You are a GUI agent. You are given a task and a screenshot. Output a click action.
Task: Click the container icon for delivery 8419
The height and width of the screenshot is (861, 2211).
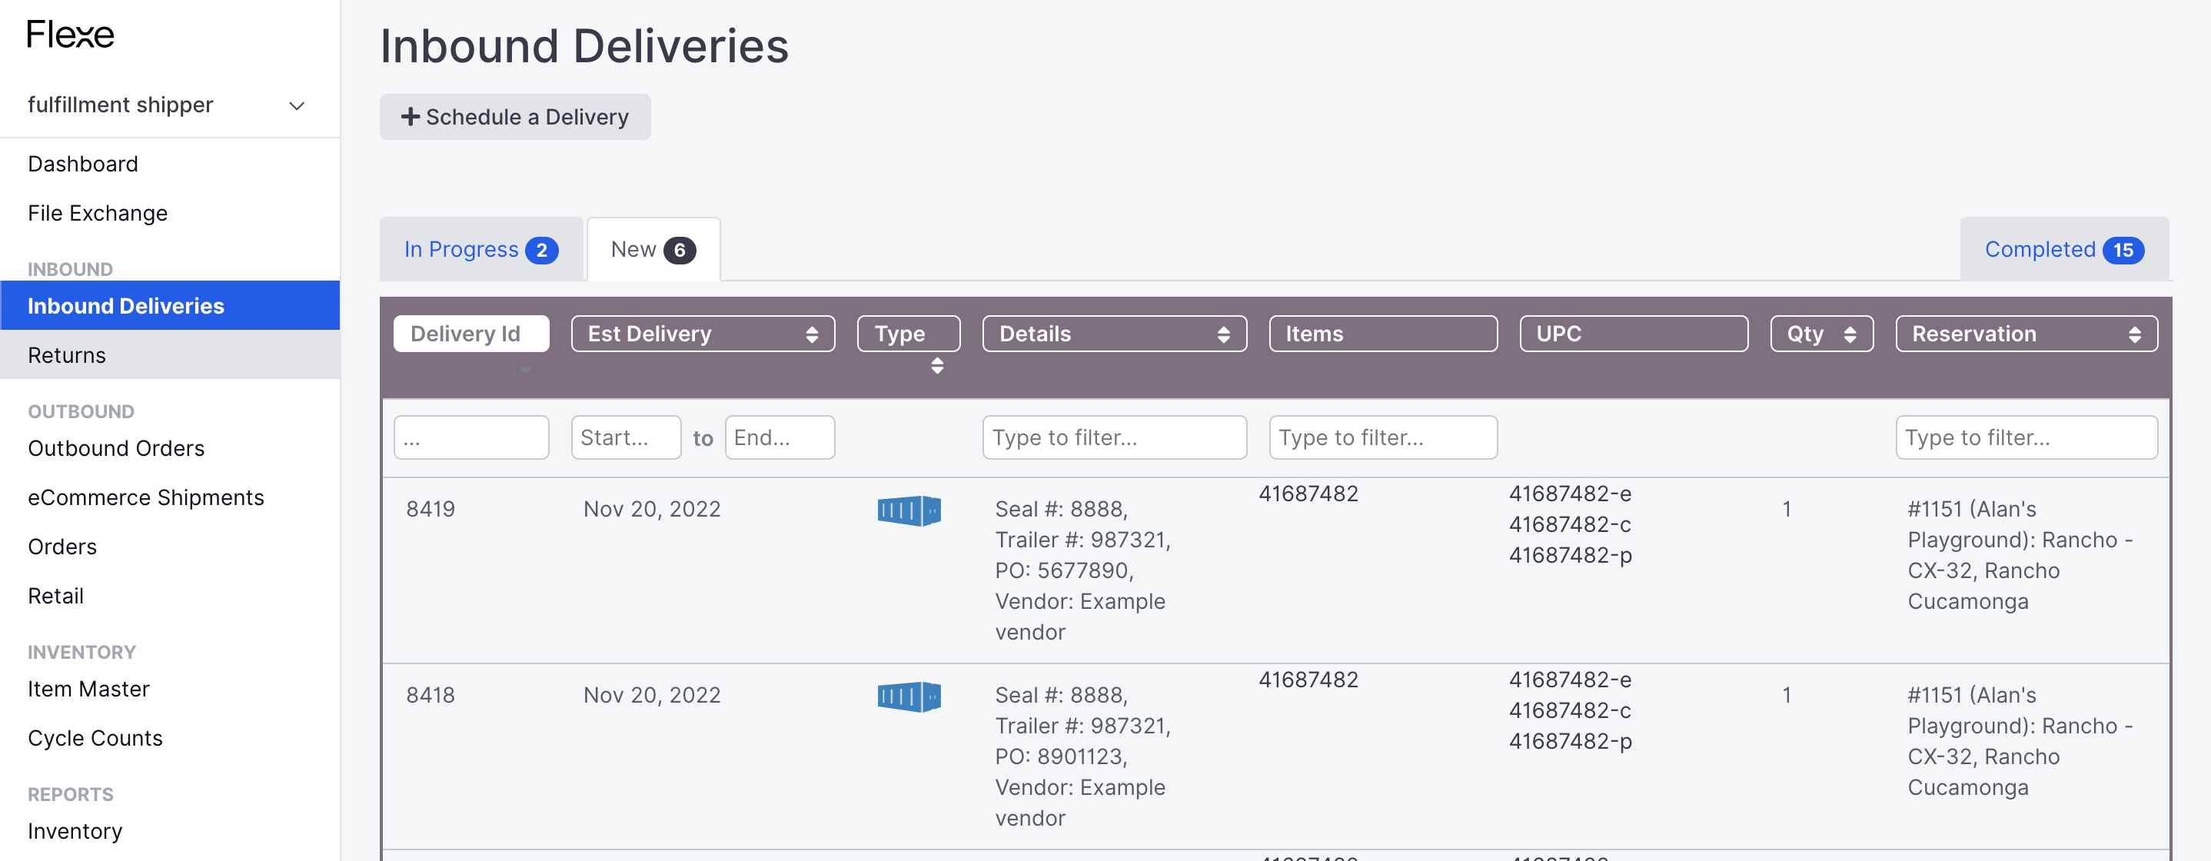[x=908, y=509]
